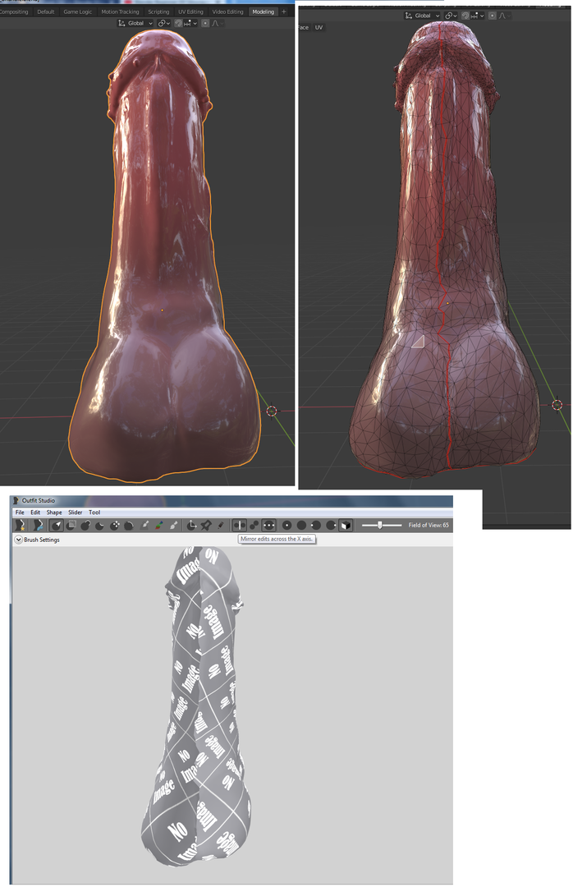573x887 pixels.
Task: Open pivot point dropdown in left Blender window
Action: pos(164,23)
